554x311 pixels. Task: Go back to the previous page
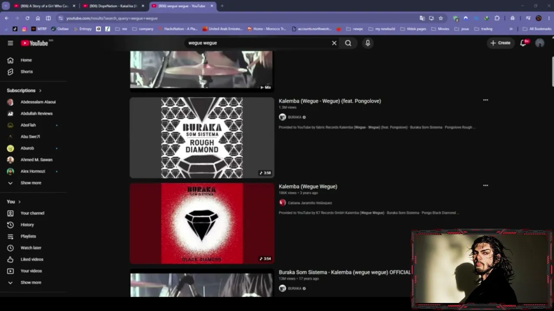pyautogui.click(x=6, y=18)
